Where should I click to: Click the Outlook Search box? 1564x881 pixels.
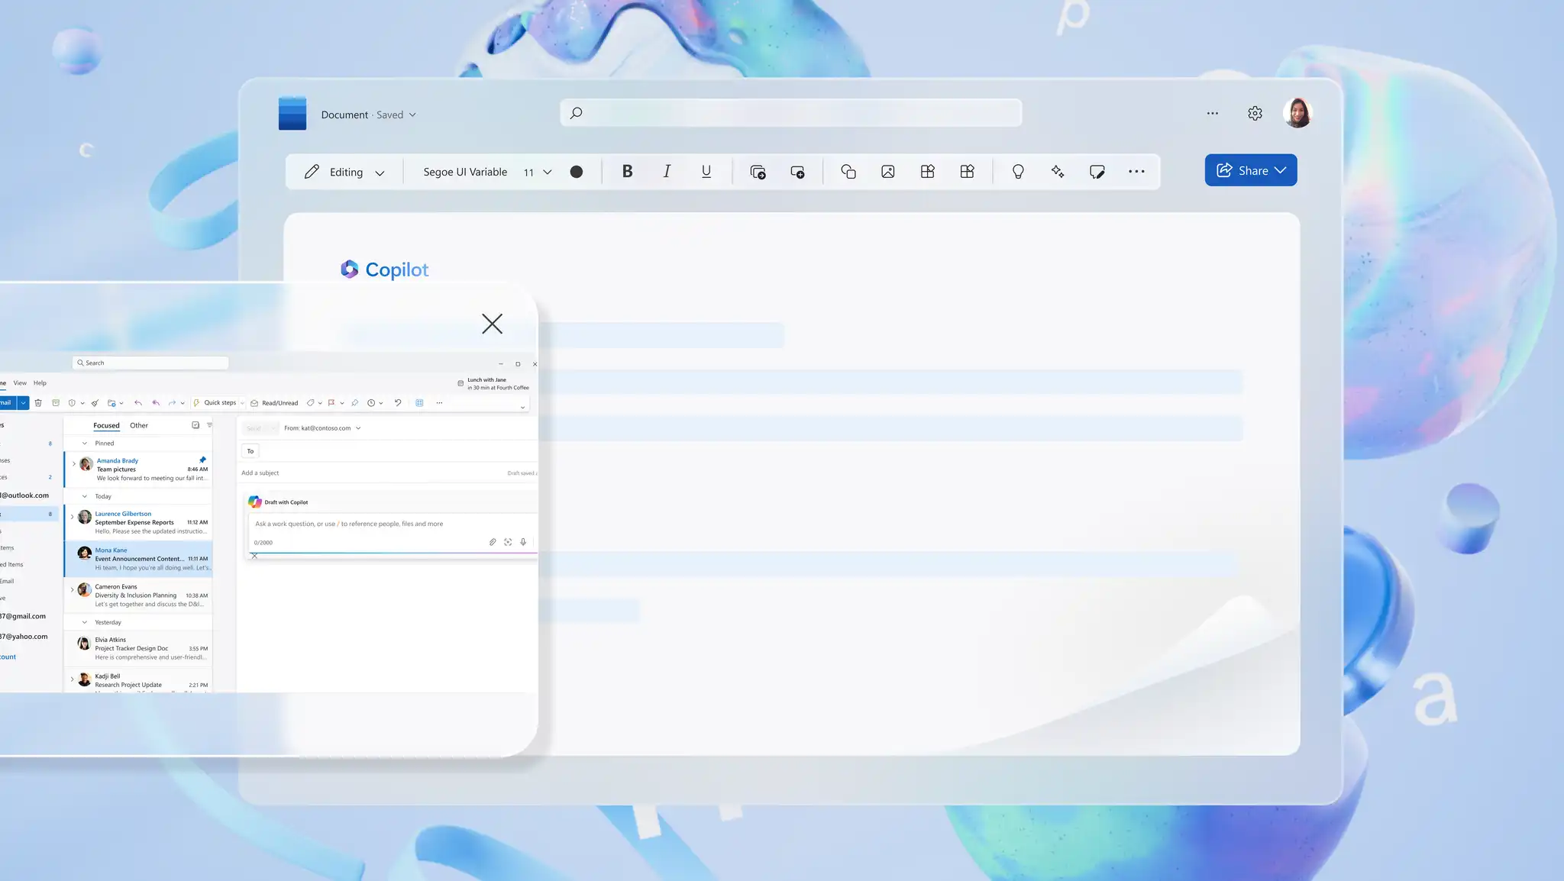pos(150,363)
